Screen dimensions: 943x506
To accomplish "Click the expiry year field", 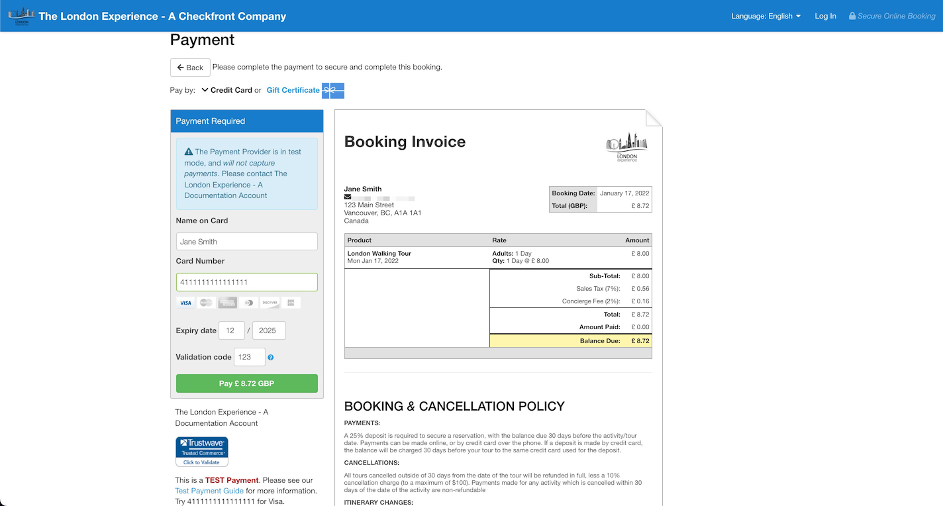I will (x=269, y=330).
